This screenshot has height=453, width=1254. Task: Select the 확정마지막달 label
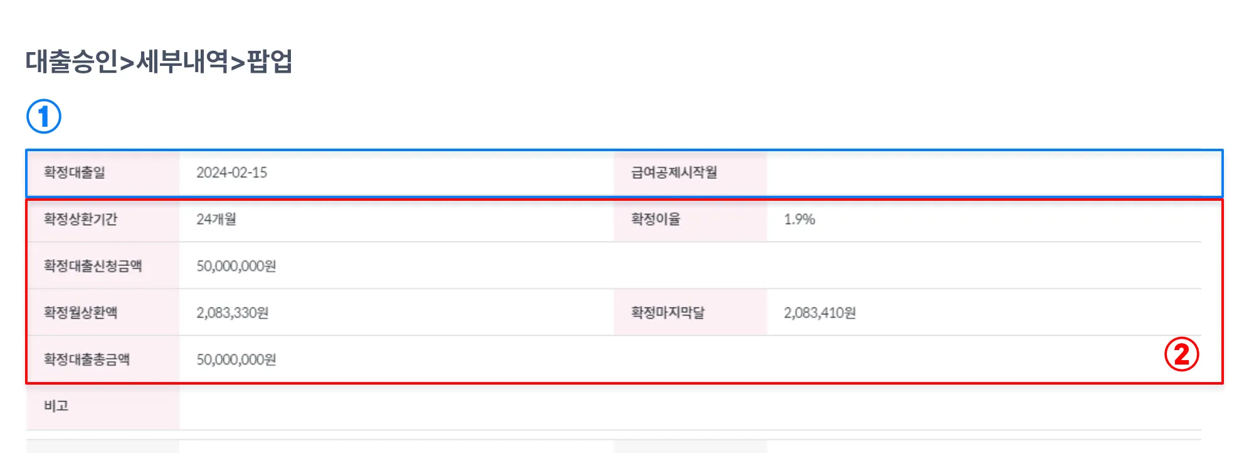tap(668, 312)
